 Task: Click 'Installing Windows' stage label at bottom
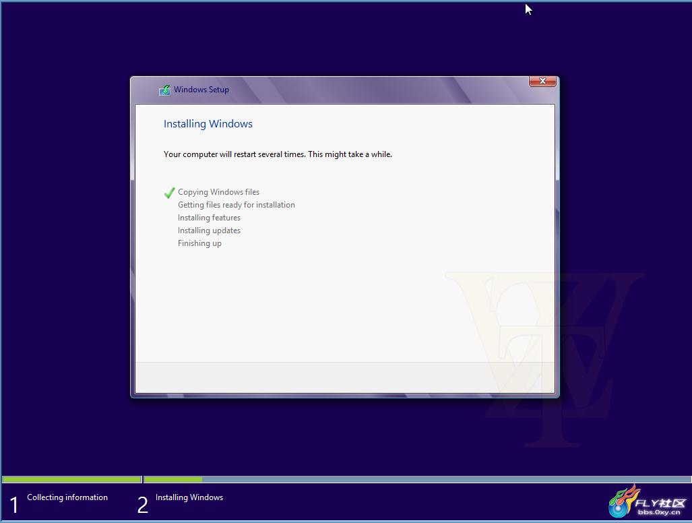pos(189,497)
